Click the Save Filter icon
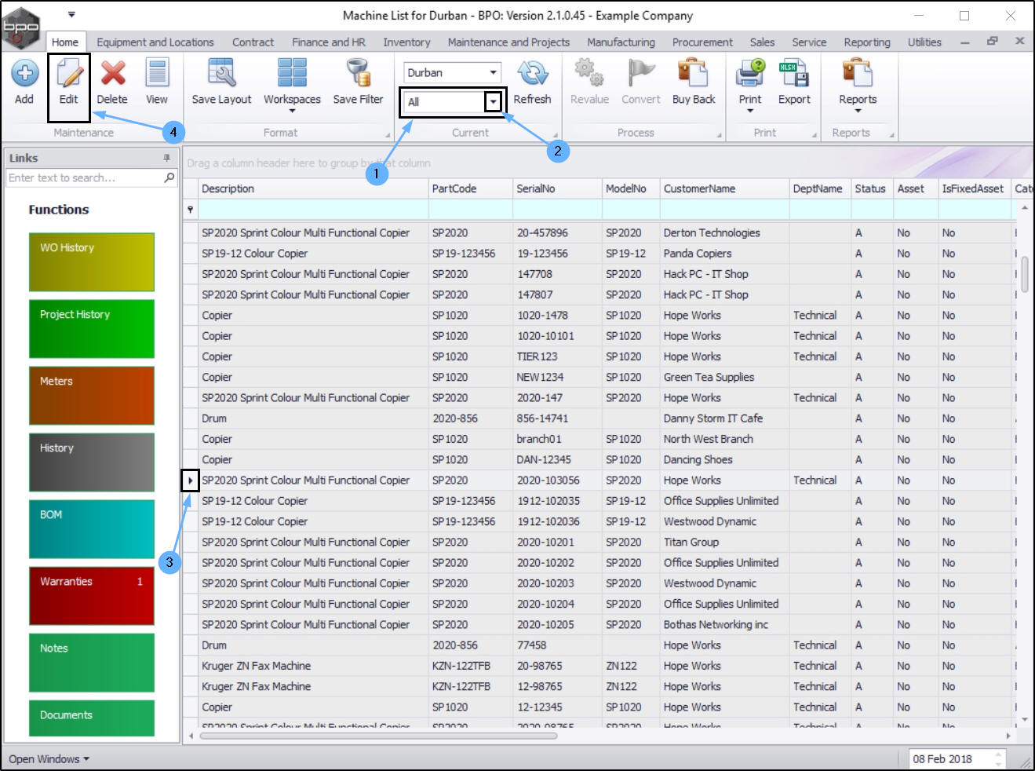1035x771 pixels. coord(358,74)
